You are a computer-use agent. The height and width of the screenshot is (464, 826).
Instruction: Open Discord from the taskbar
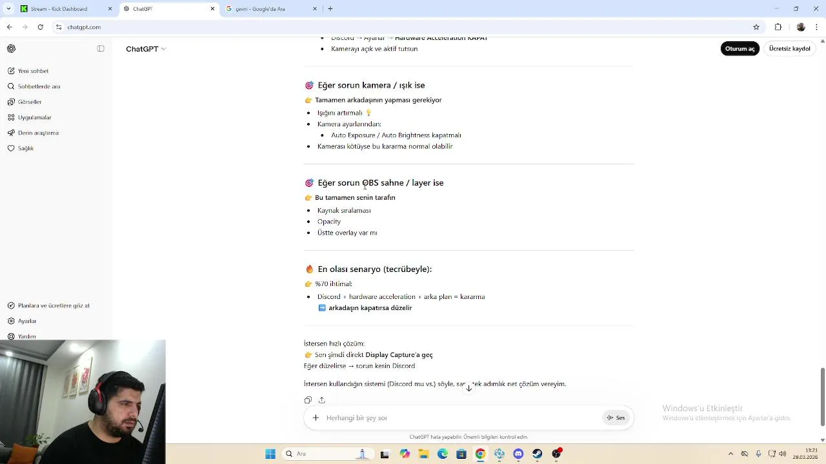518,454
